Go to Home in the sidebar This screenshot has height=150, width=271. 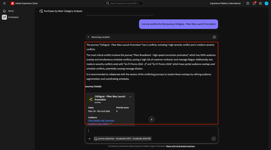pyautogui.click(x=11, y=11)
